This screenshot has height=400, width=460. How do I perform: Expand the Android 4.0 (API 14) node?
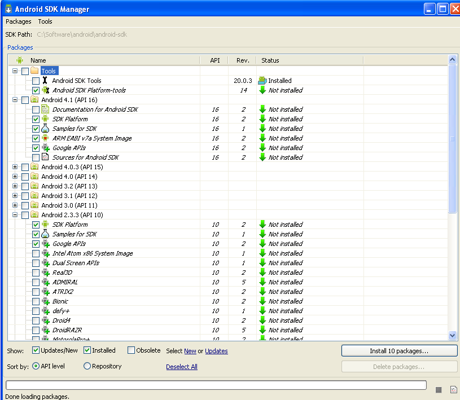coord(15,176)
